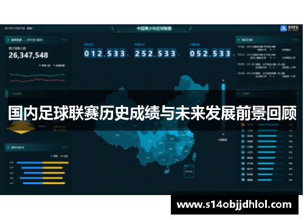
Task: Click the green trend line in the chart
Action: pyautogui.click(x=37, y=75)
